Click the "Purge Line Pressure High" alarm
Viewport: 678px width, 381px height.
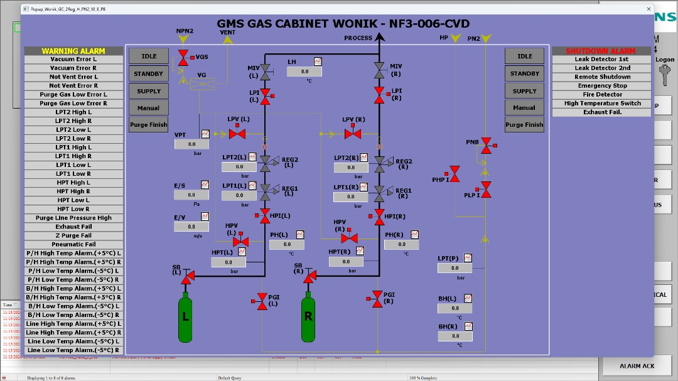[x=73, y=218]
